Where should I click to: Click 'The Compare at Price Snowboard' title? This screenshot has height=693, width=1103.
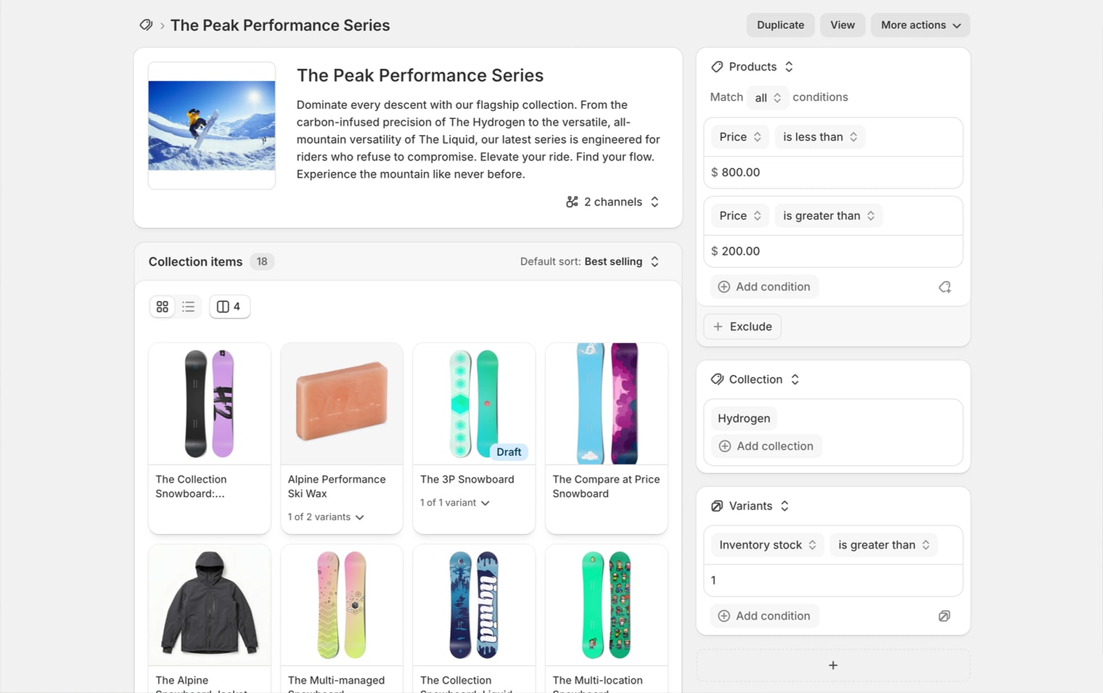[606, 486]
